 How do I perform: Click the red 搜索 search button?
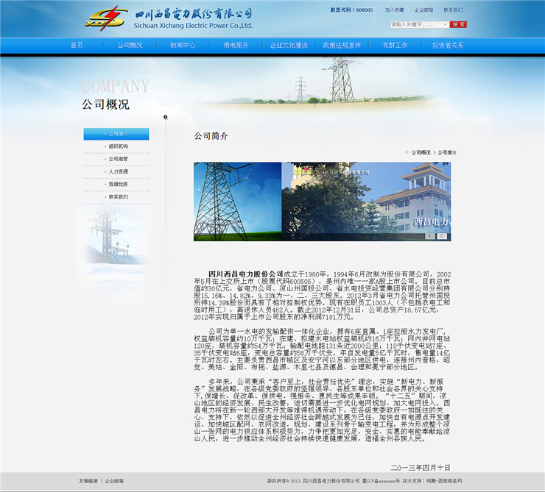[x=459, y=24]
